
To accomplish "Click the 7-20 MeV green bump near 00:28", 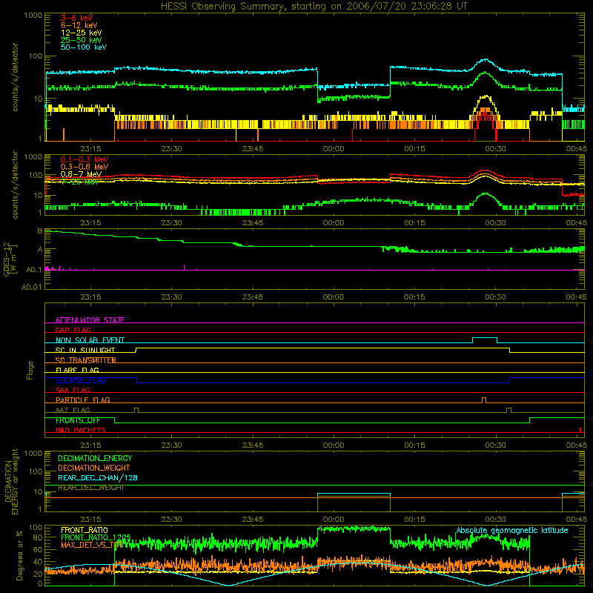I will click(486, 195).
